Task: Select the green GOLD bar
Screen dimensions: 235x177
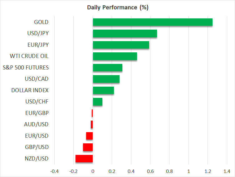Action: click(x=153, y=22)
